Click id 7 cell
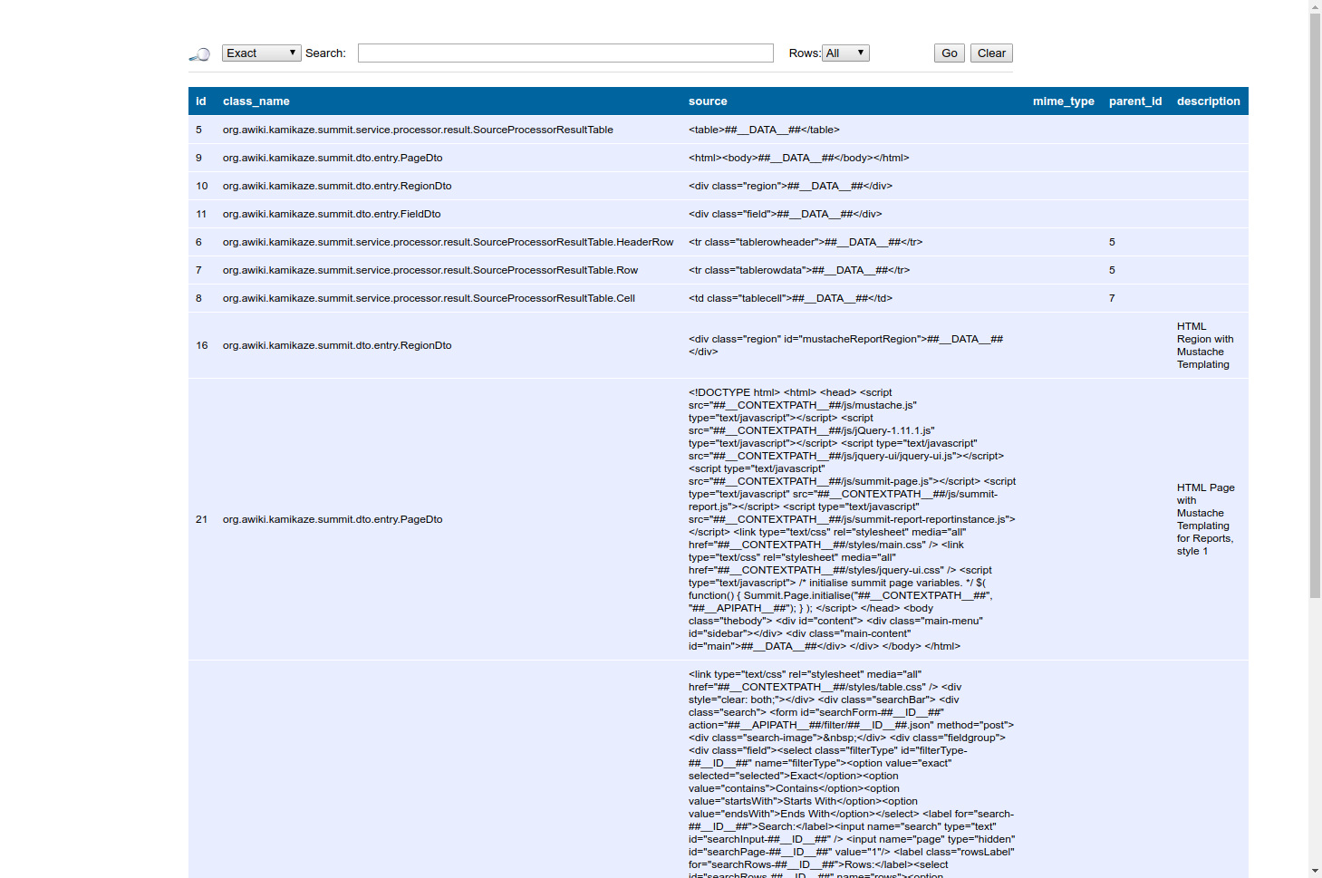 pos(198,270)
